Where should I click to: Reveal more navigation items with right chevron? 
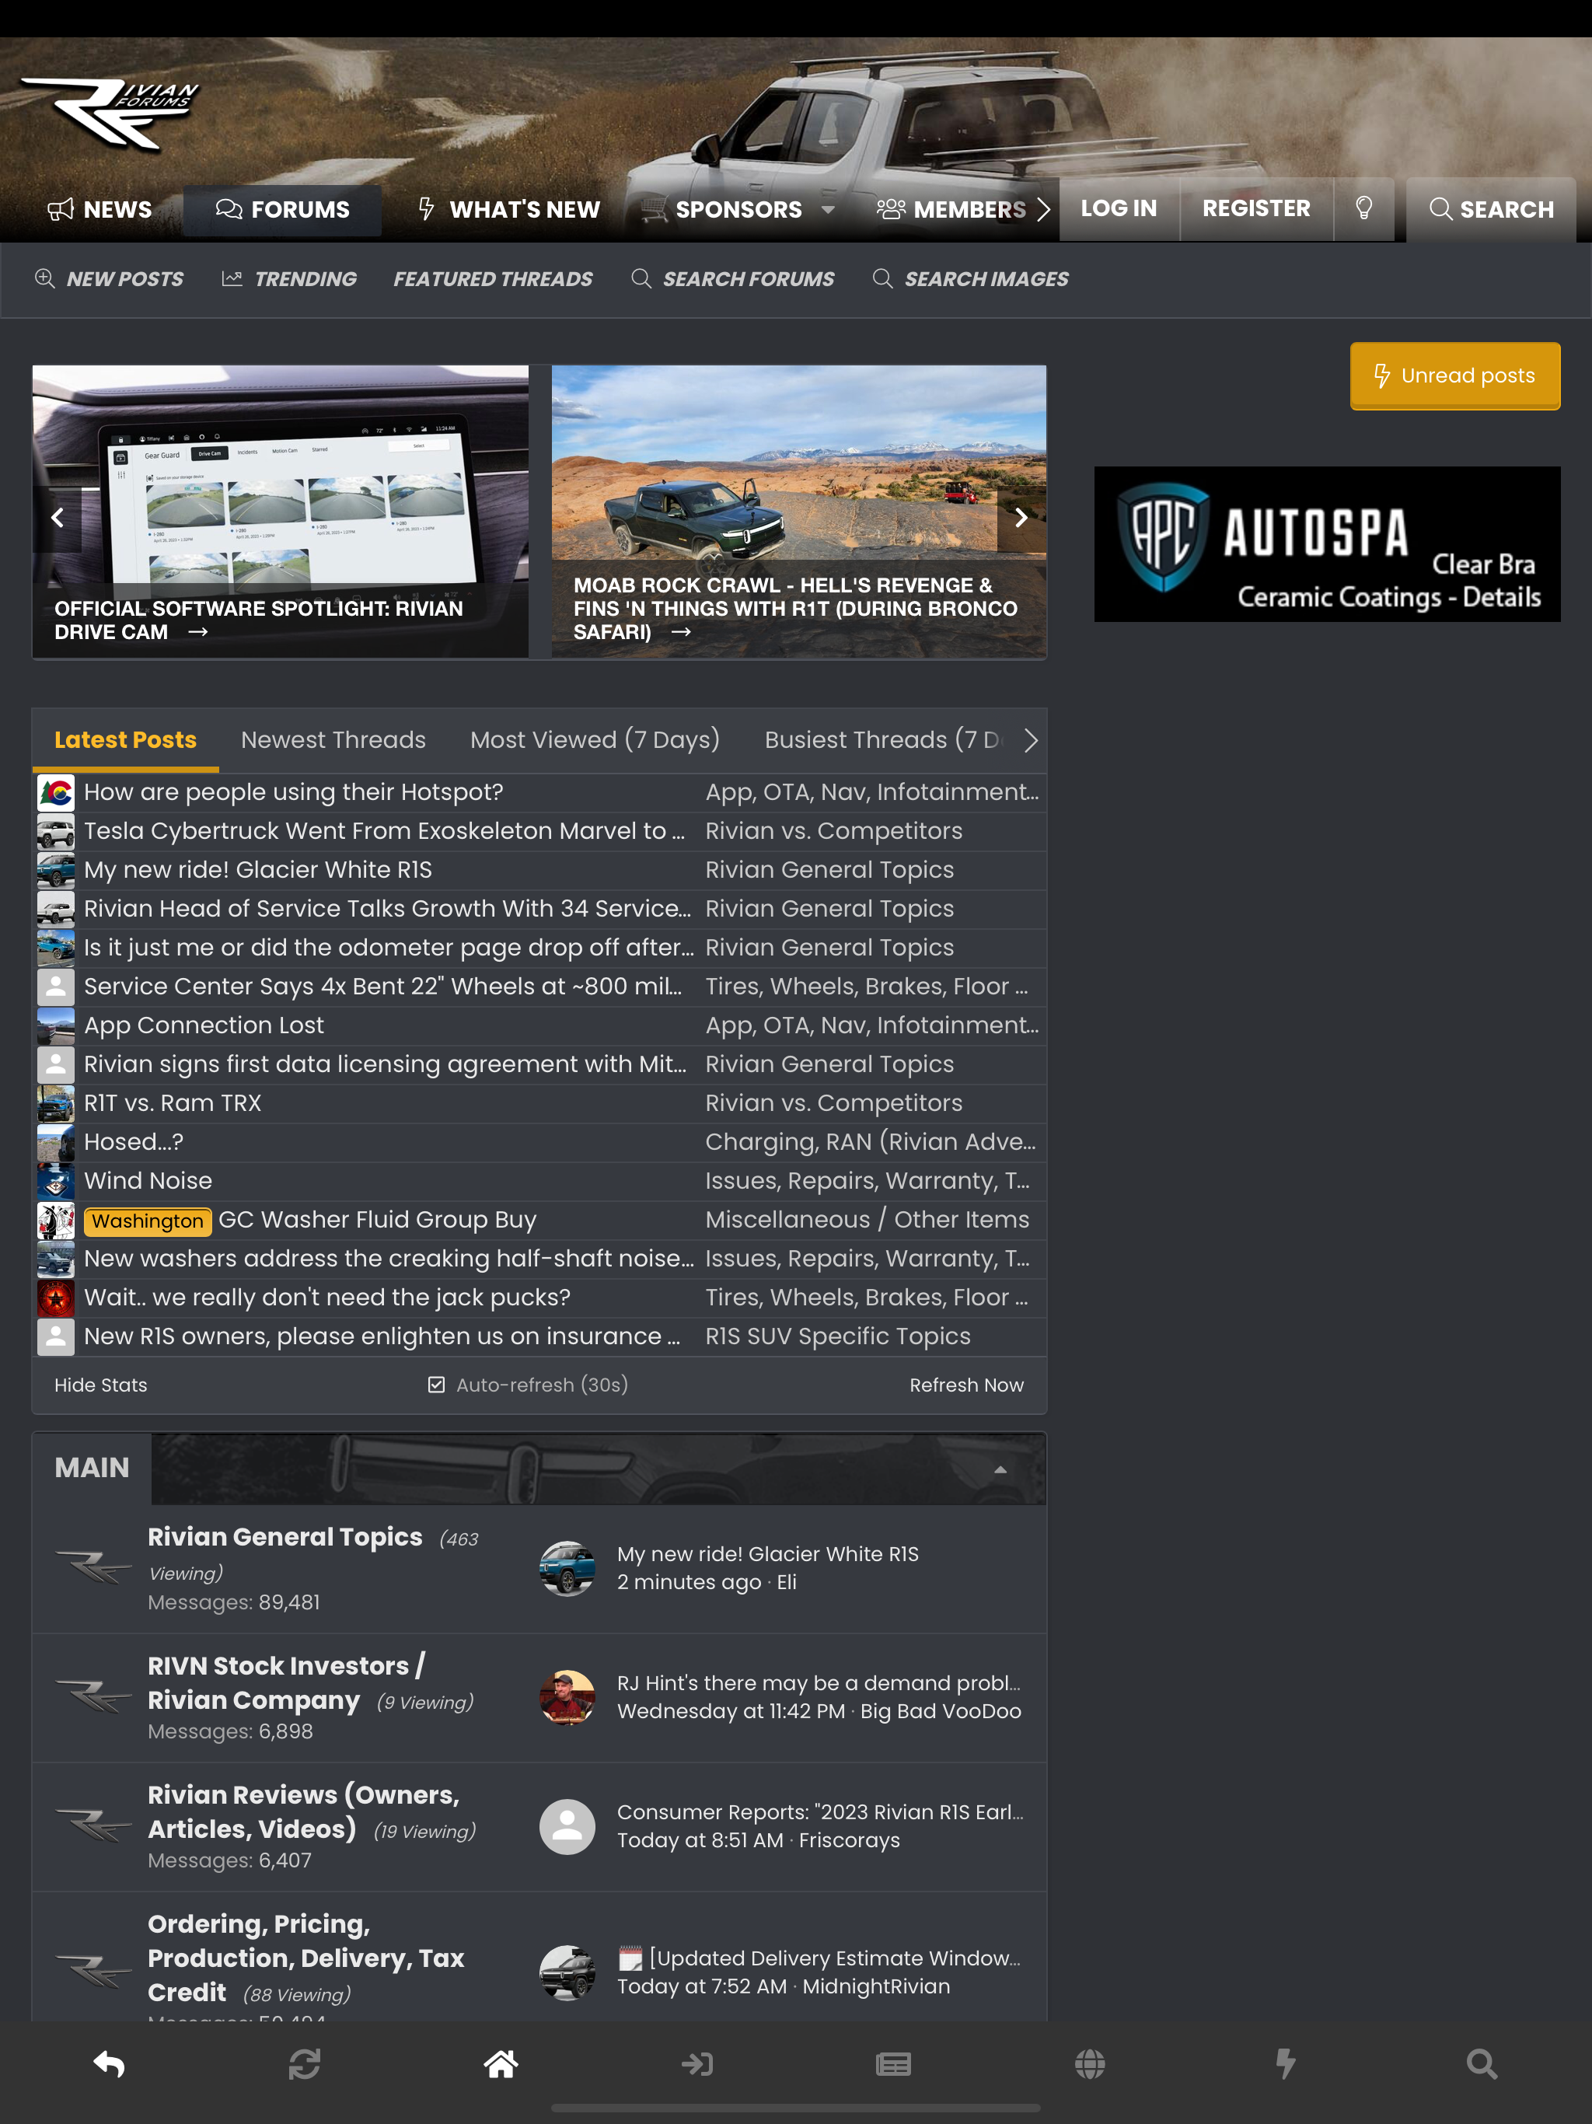point(1044,209)
